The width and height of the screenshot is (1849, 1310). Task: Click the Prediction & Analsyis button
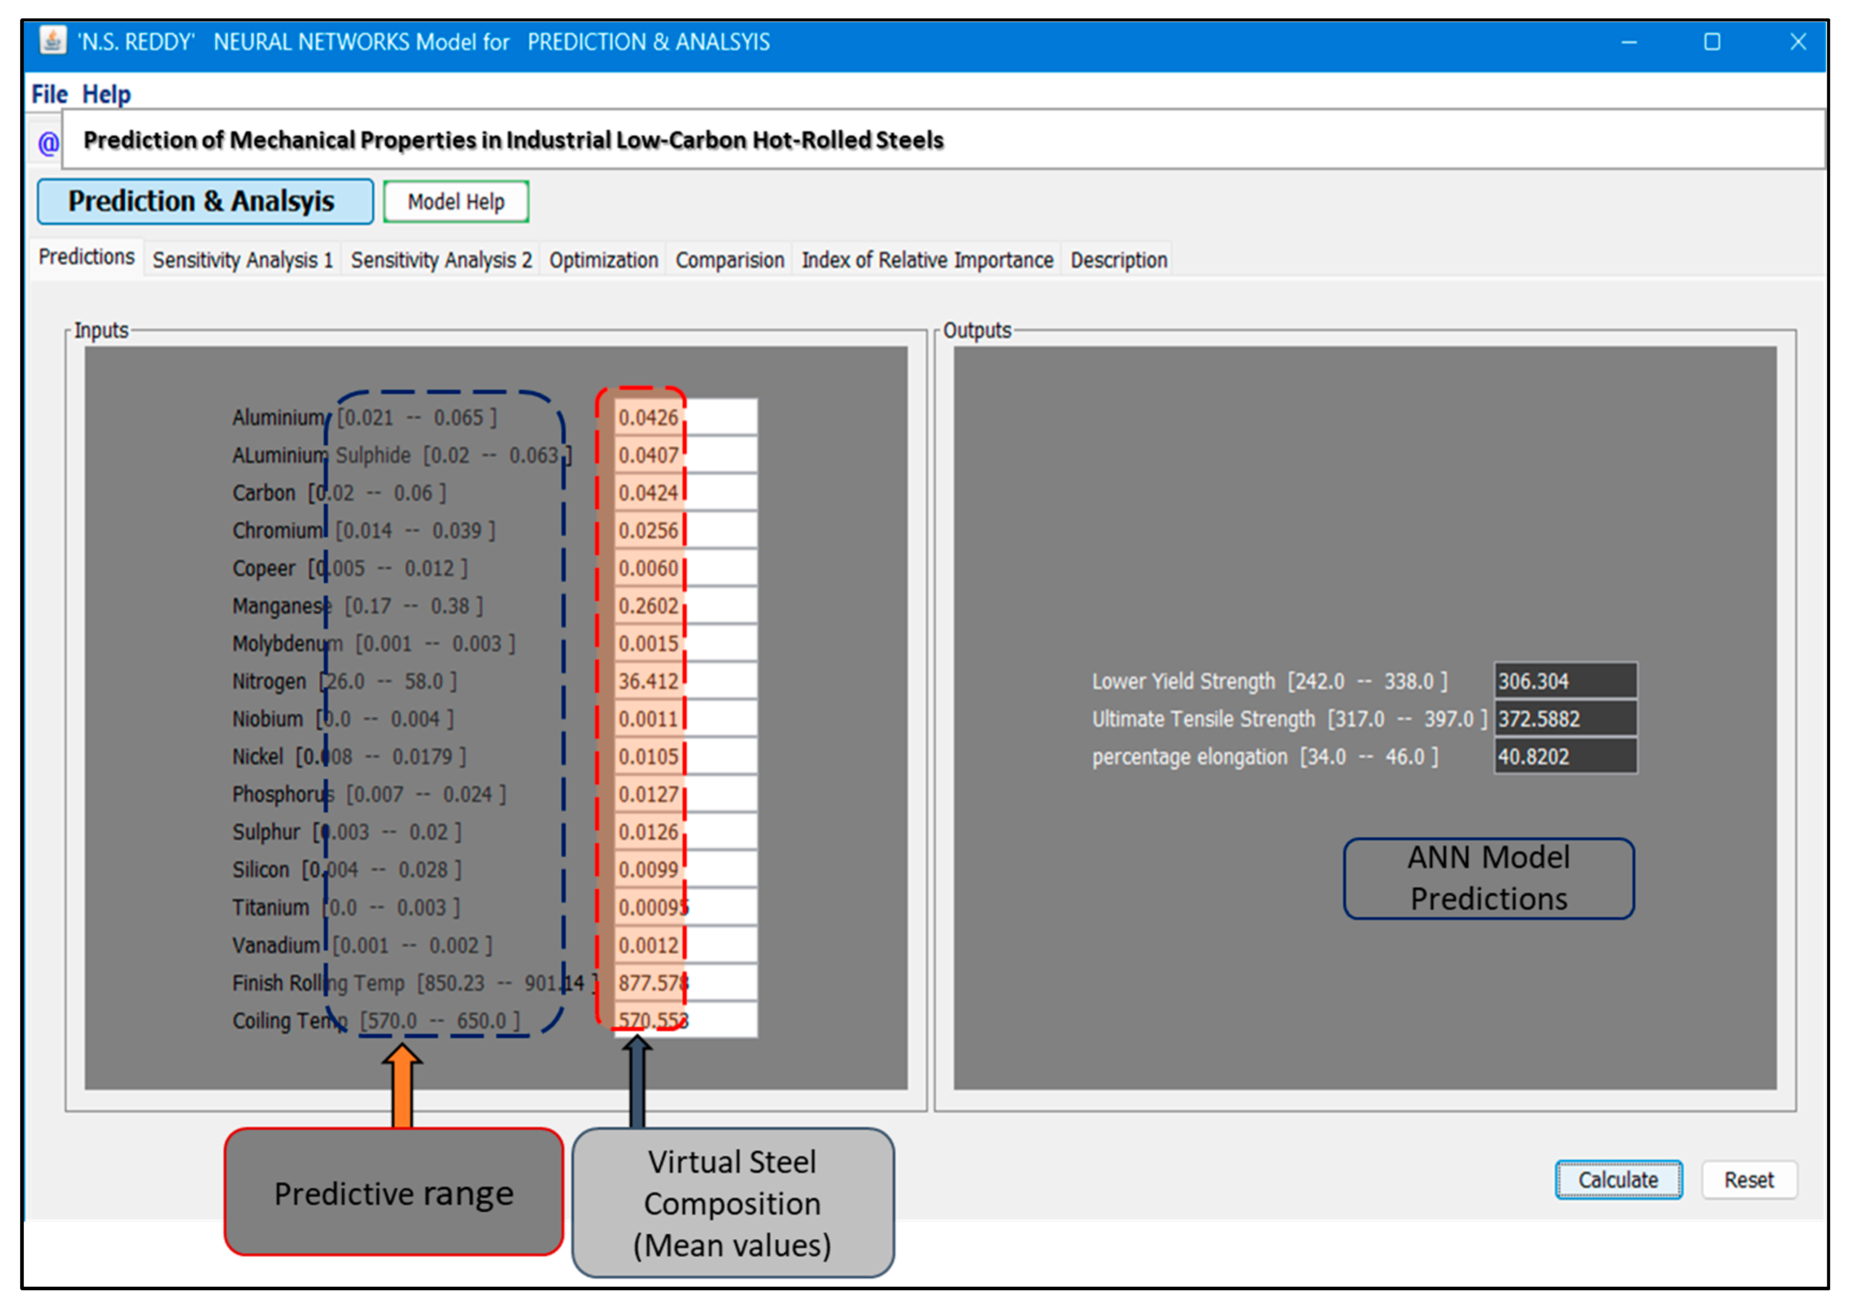[205, 202]
